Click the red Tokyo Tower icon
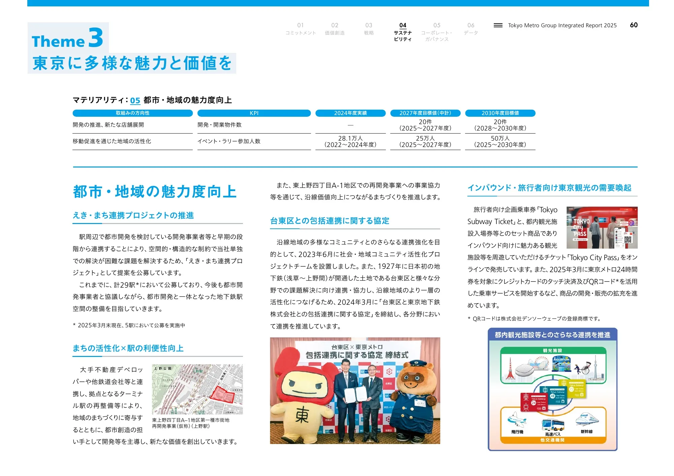The width and height of the screenshot is (674, 476). pyautogui.click(x=510, y=369)
